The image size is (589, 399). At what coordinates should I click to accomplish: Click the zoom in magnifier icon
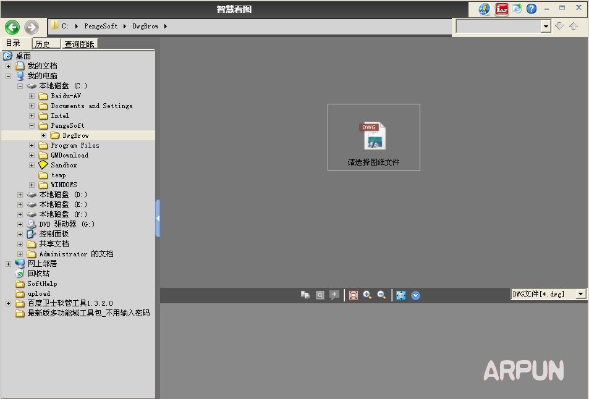point(367,295)
